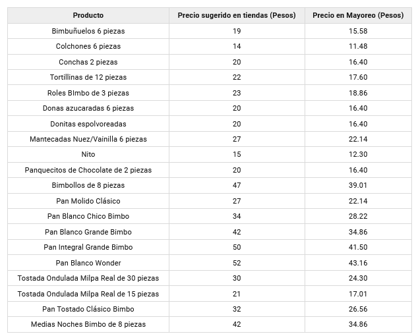Select the Pan Integral Grande Bimbo cell
This screenshot has height=336, width=416.
pos(88,247)
